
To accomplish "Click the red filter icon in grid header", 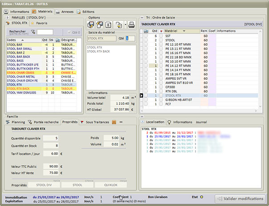I will pyautogui.click(x=161, y=31).
